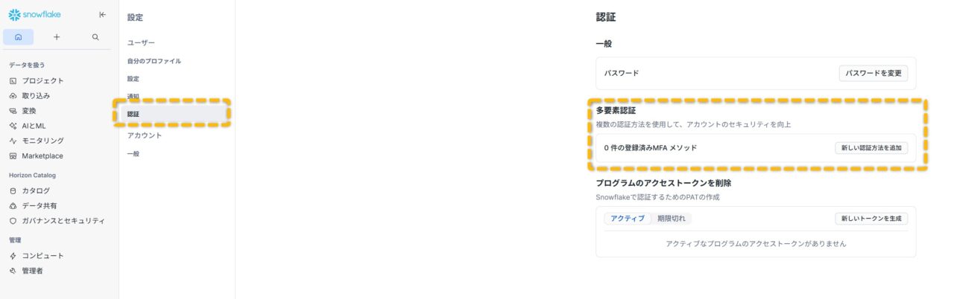Switch to the 期限切れ token tab

pyautogui.click(x=672, y=219)
